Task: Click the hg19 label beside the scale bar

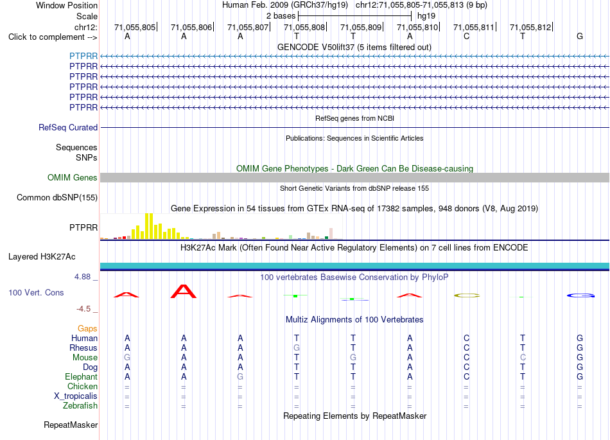Action: 426,16
